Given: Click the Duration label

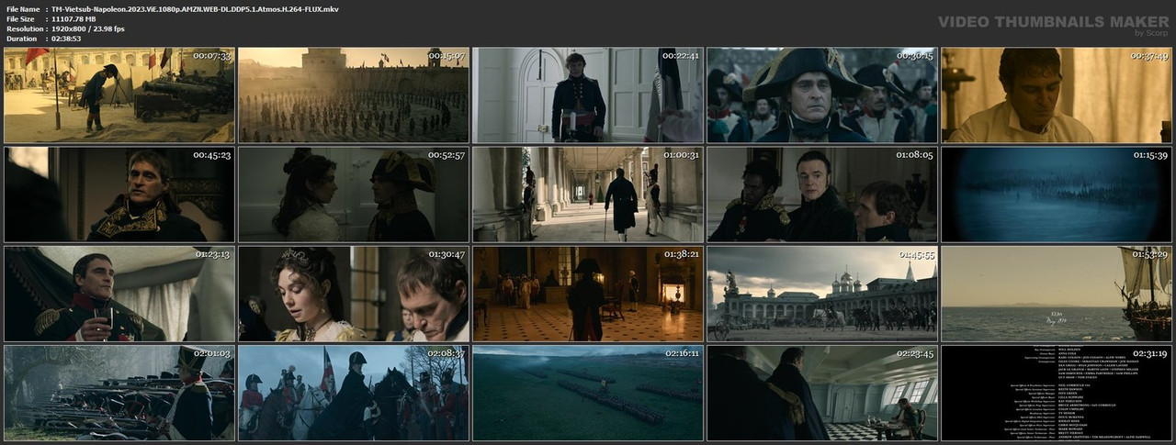Looking at the screenshot, I should coord(21,39).
